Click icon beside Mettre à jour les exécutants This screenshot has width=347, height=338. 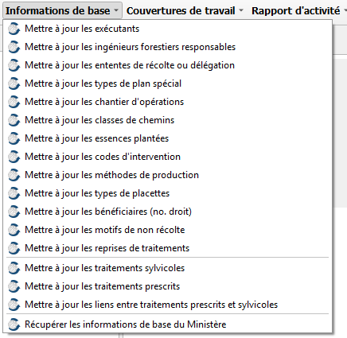[14, 29]
